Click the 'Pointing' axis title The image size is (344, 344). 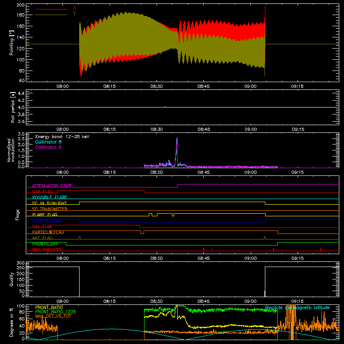12,43
